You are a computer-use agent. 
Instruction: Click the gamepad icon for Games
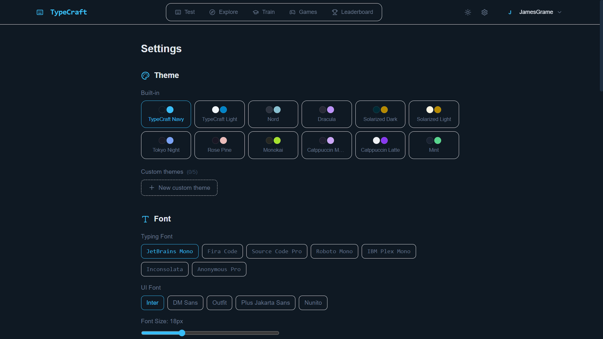click(x=292, y=12)
